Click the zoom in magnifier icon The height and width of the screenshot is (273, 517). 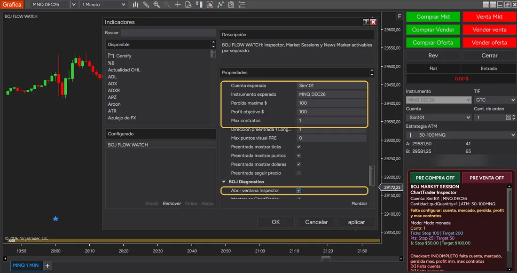click(x=157, y=5)
